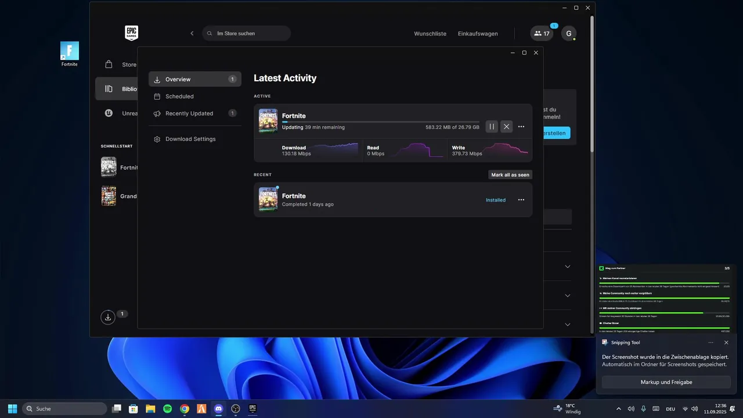The height and width of the screenshot is (418, 743).
Task: Open the Recently Updated tab
Action: [195, 113]
